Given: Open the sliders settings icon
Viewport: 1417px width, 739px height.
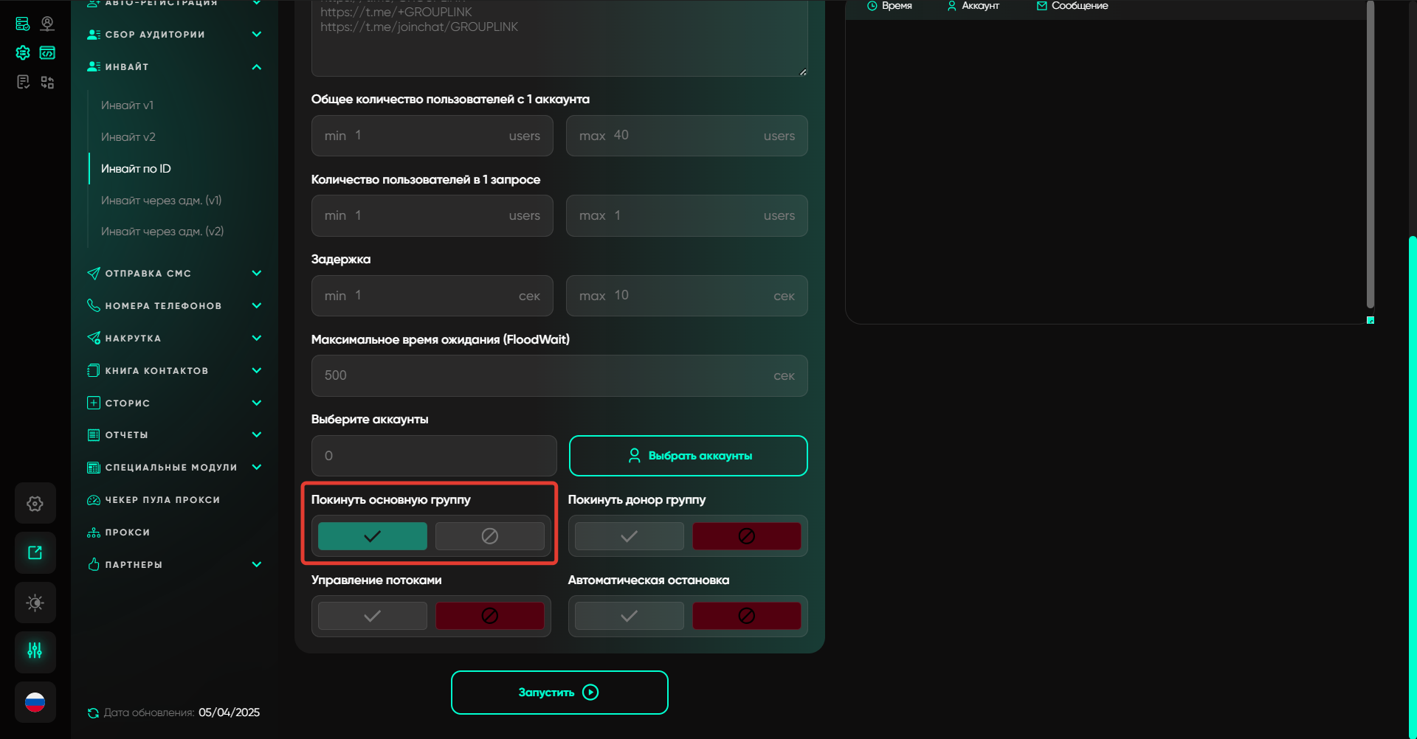Looking at the screenshot, I should click(x=35, y=650).
